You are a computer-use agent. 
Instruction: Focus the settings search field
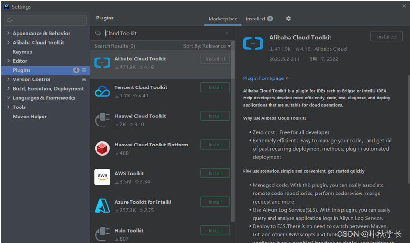click(46, 20)
